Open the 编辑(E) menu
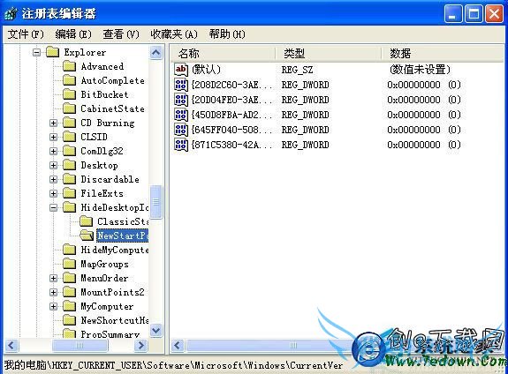Image resolution: width=508 pixels, height=374 pixels. click(73, 34)
